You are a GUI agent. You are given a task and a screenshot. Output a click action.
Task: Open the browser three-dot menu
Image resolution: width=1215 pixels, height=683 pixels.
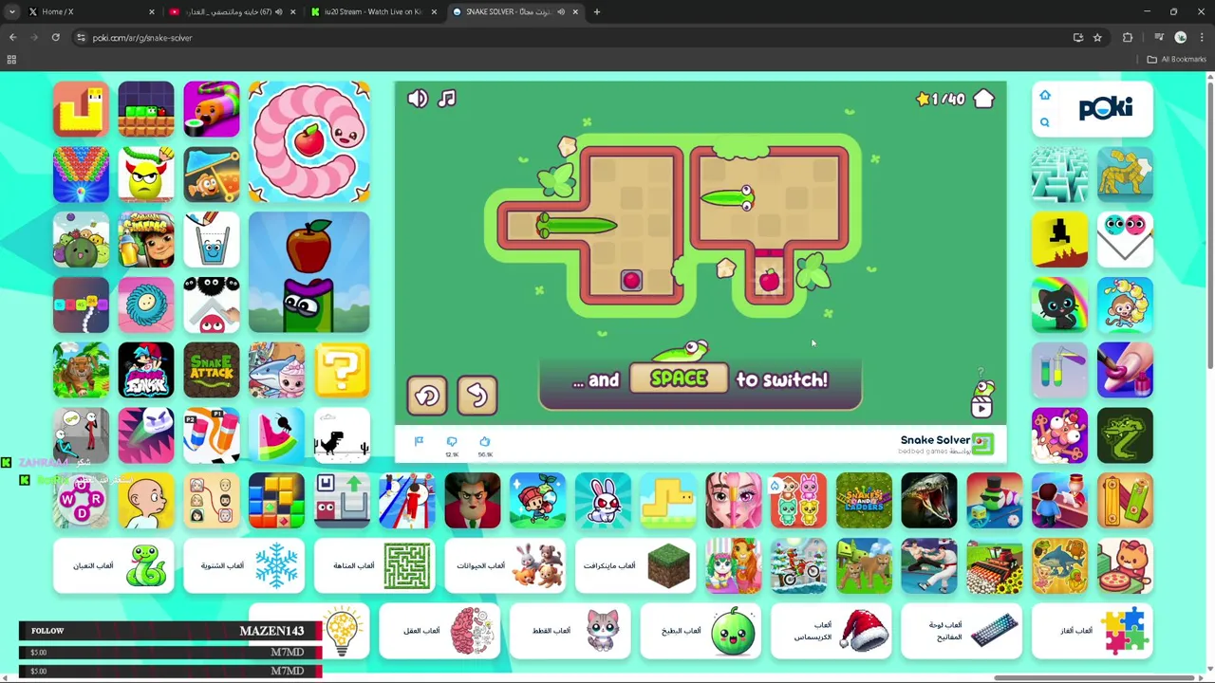pyautogui.click(x=1202, y=37)
